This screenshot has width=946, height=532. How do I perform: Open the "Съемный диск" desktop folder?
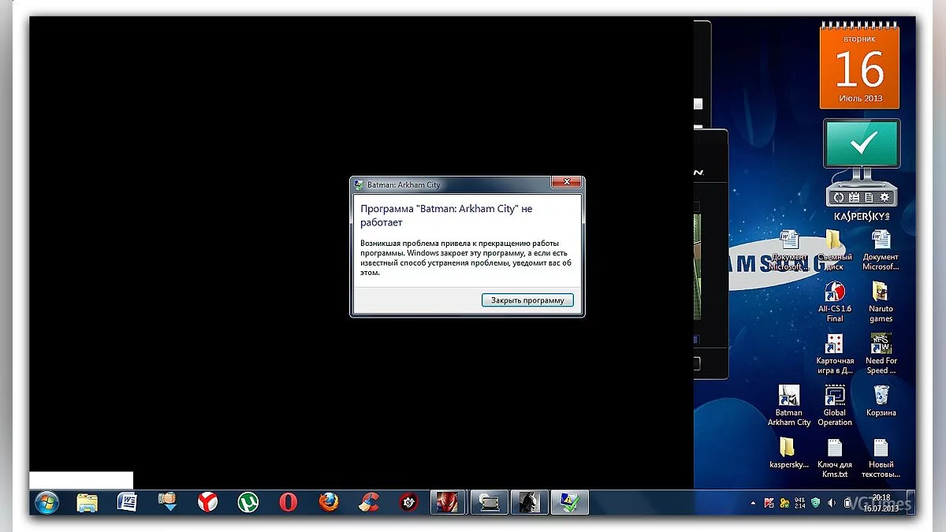pos(834,250)
